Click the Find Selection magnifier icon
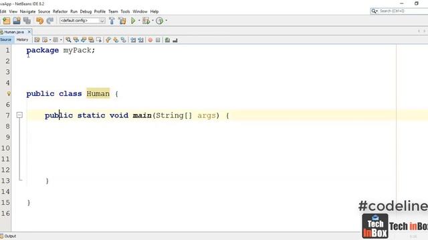Image resolution: width=428 pixels, height=240 pixels. [x=68, y=40]
